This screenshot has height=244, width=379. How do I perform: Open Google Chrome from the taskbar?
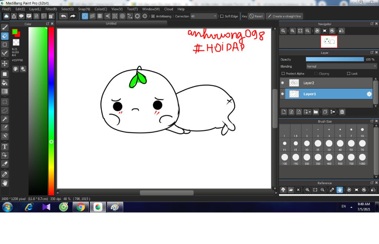tap(81, 207)
